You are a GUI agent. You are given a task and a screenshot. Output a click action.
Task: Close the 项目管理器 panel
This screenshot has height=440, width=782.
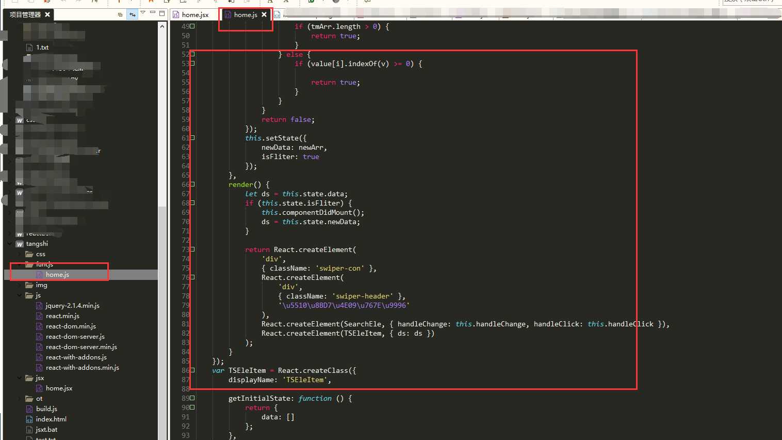click(47, 14)
